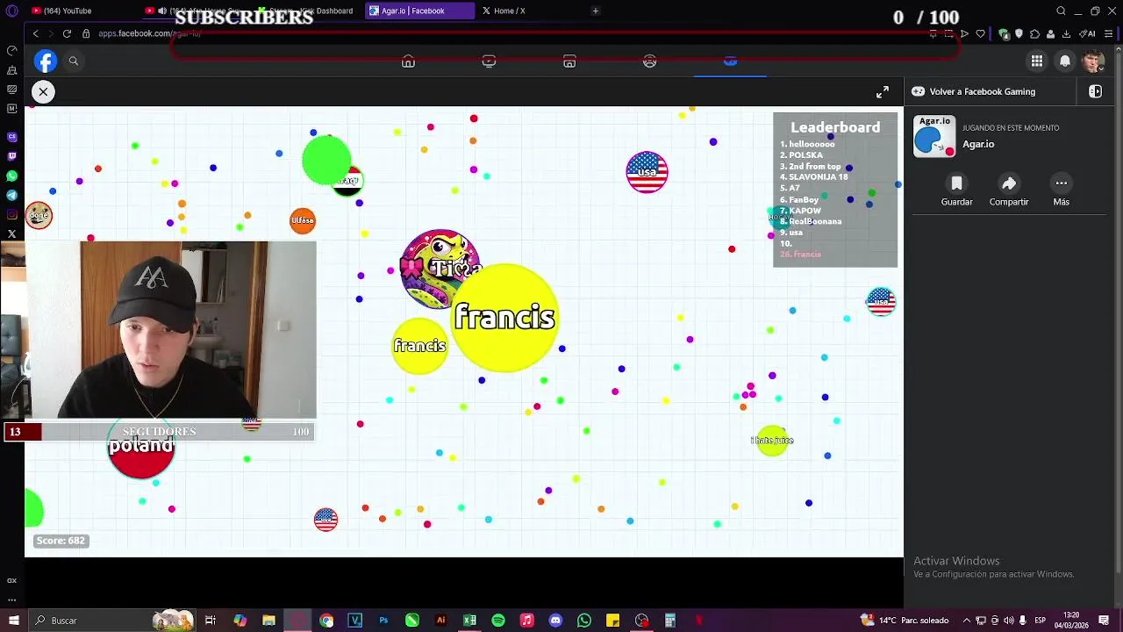Switch ESP keyboard language
The image size is (1123, 632).
coord(1040,621)
